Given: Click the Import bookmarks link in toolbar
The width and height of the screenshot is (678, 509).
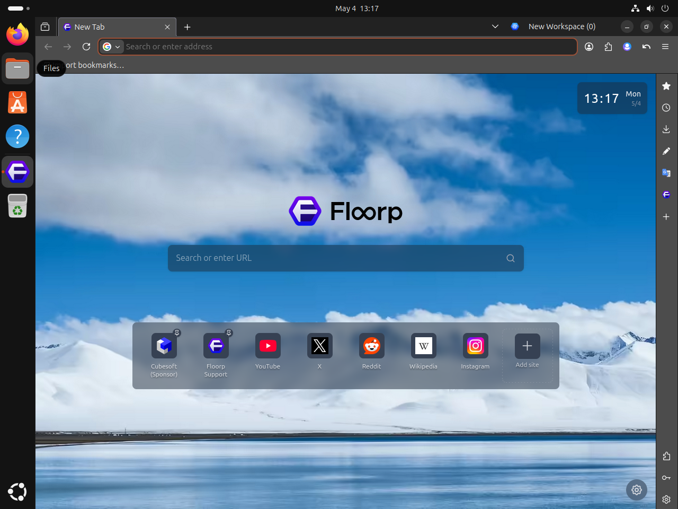Looking at the screenshot, I should point(85,65).
